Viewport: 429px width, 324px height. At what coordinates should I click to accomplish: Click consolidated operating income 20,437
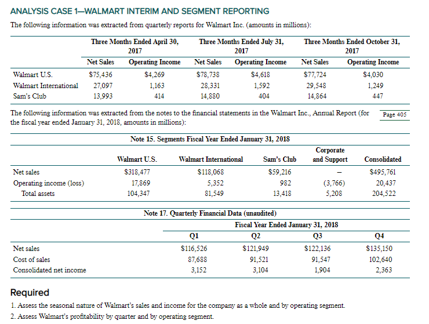coord(386,183)
